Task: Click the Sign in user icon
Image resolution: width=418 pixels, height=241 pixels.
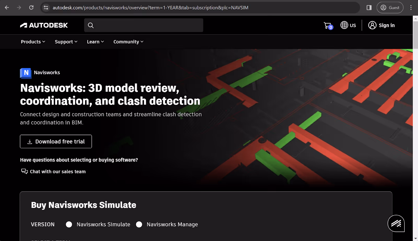Action: [372, 25]
